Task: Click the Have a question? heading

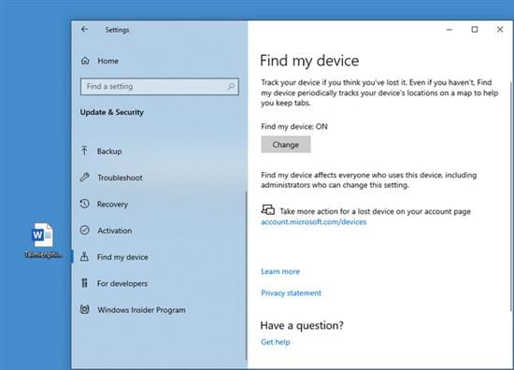Action: tap(302, 325)
